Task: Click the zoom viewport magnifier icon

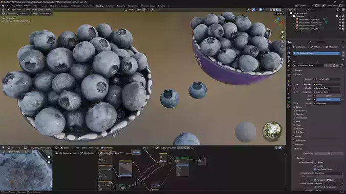Action: click(282, 32)
